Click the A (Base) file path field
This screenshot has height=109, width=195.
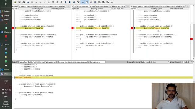tap(42, 6)
